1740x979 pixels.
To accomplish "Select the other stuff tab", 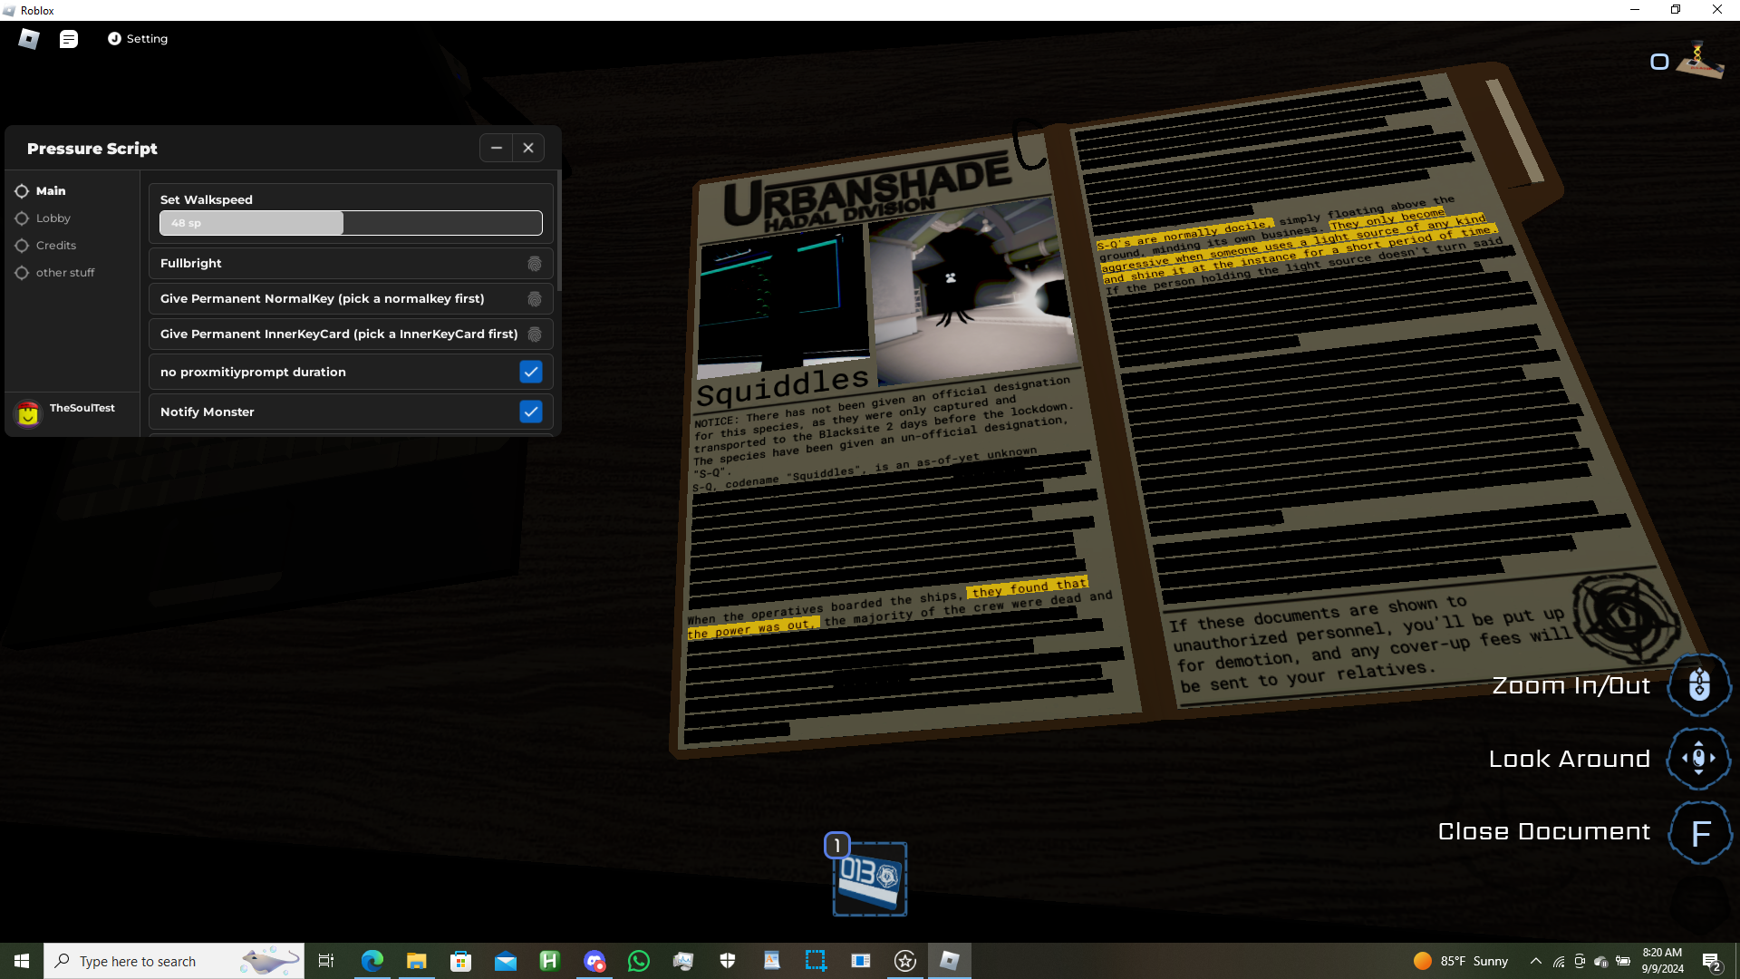I will coord(64,273).
